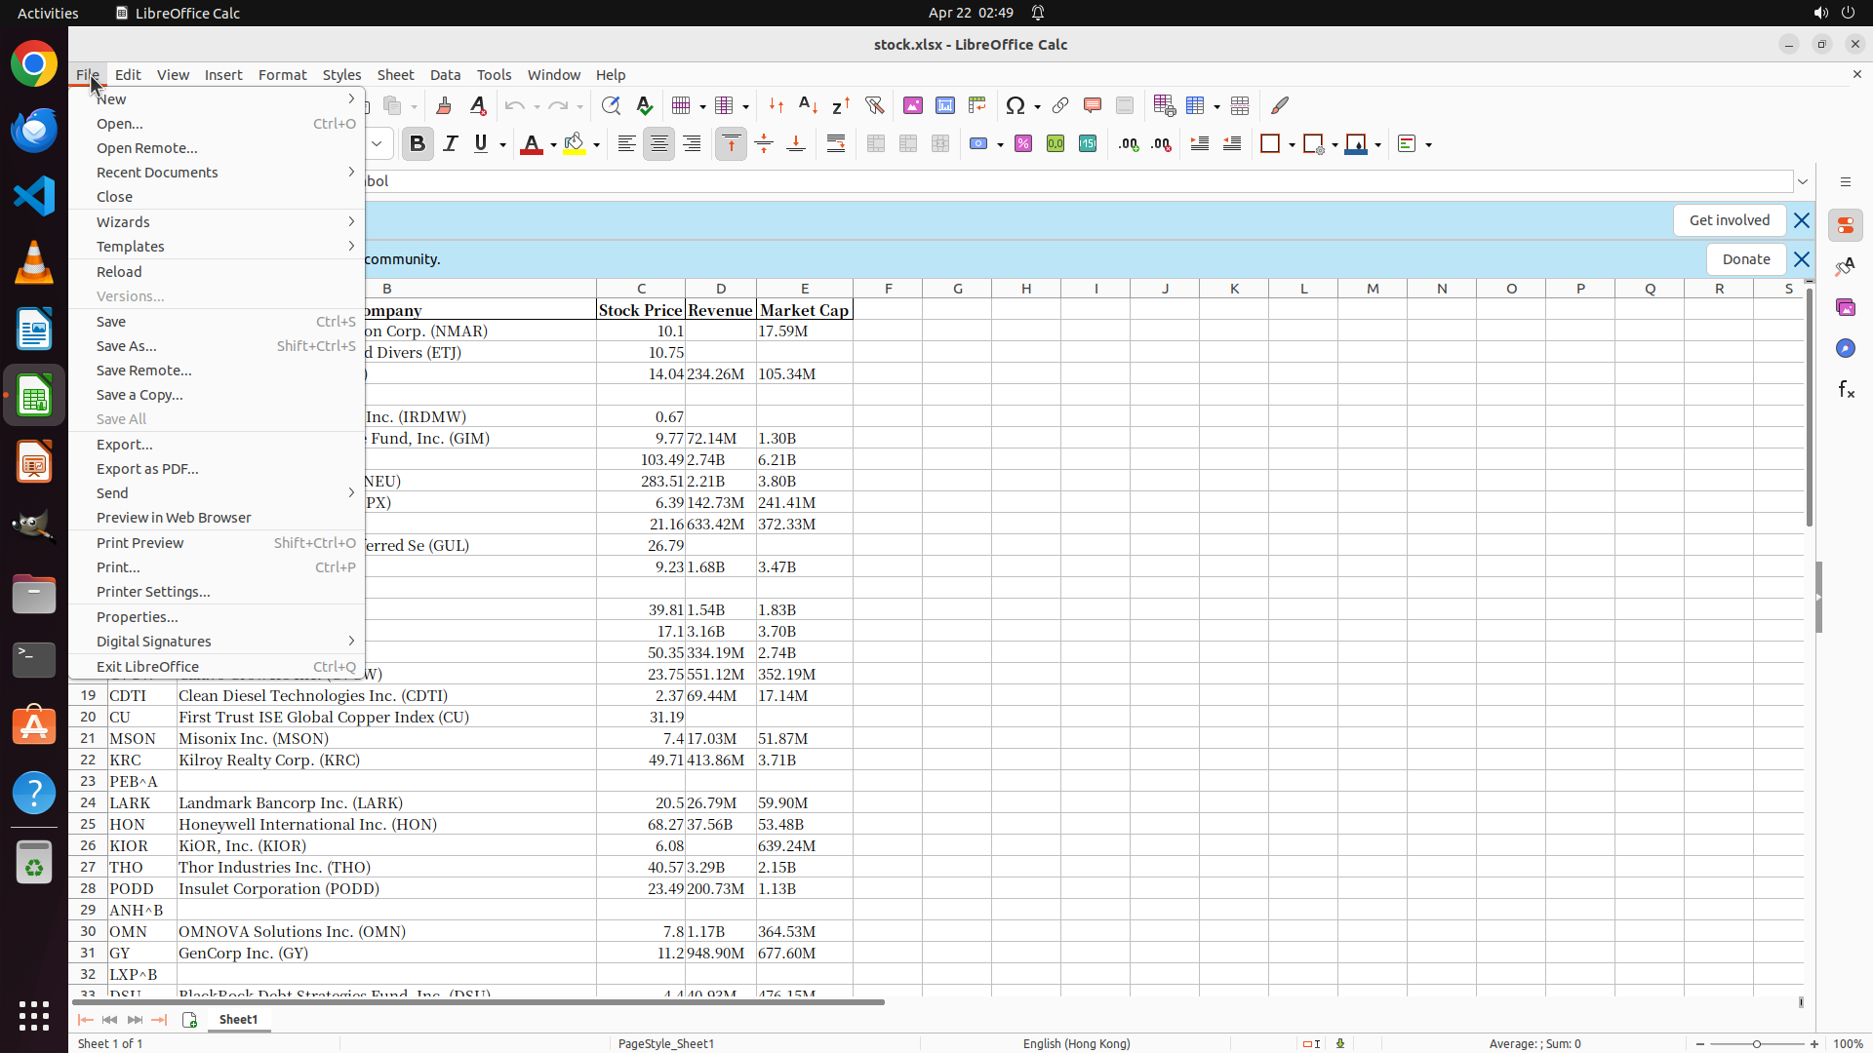Select Export as PDF menu entry

[147, 469]
